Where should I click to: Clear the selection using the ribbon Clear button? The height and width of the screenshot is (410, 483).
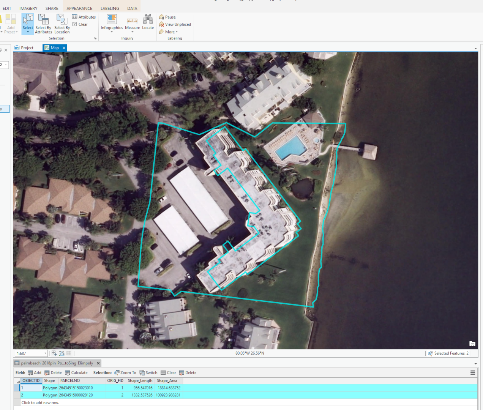coord(80,24)
